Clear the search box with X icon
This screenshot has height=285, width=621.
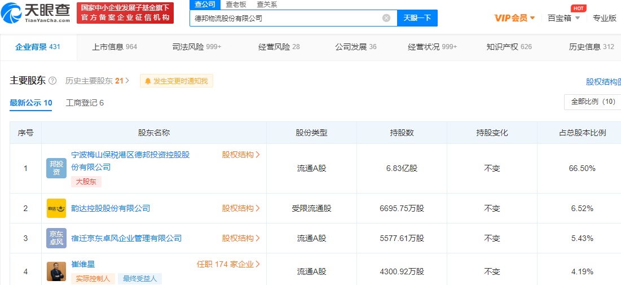[386, 18]
